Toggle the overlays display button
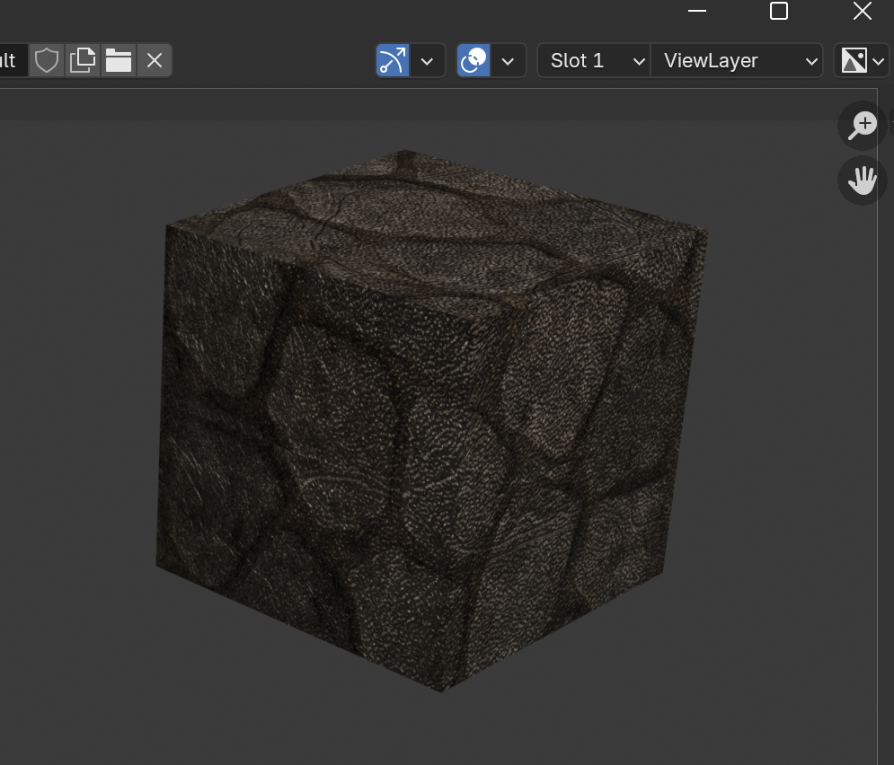The image size is (894, 765). tap(474, 60)
